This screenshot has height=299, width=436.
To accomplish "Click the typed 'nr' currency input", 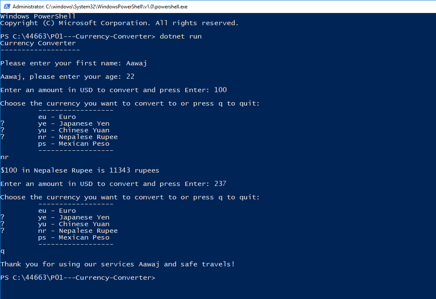I will click(4, 157).
